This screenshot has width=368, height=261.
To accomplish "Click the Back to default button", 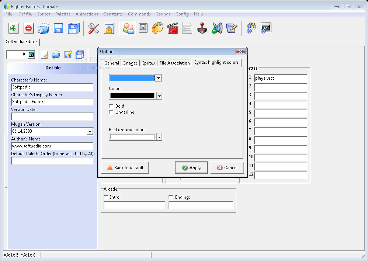I will (125, 168).
